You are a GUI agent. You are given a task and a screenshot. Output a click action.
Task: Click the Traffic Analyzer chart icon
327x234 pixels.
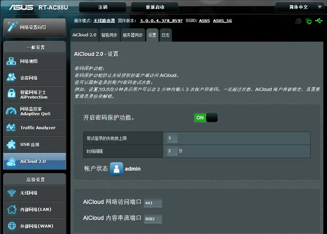(11, 127)
